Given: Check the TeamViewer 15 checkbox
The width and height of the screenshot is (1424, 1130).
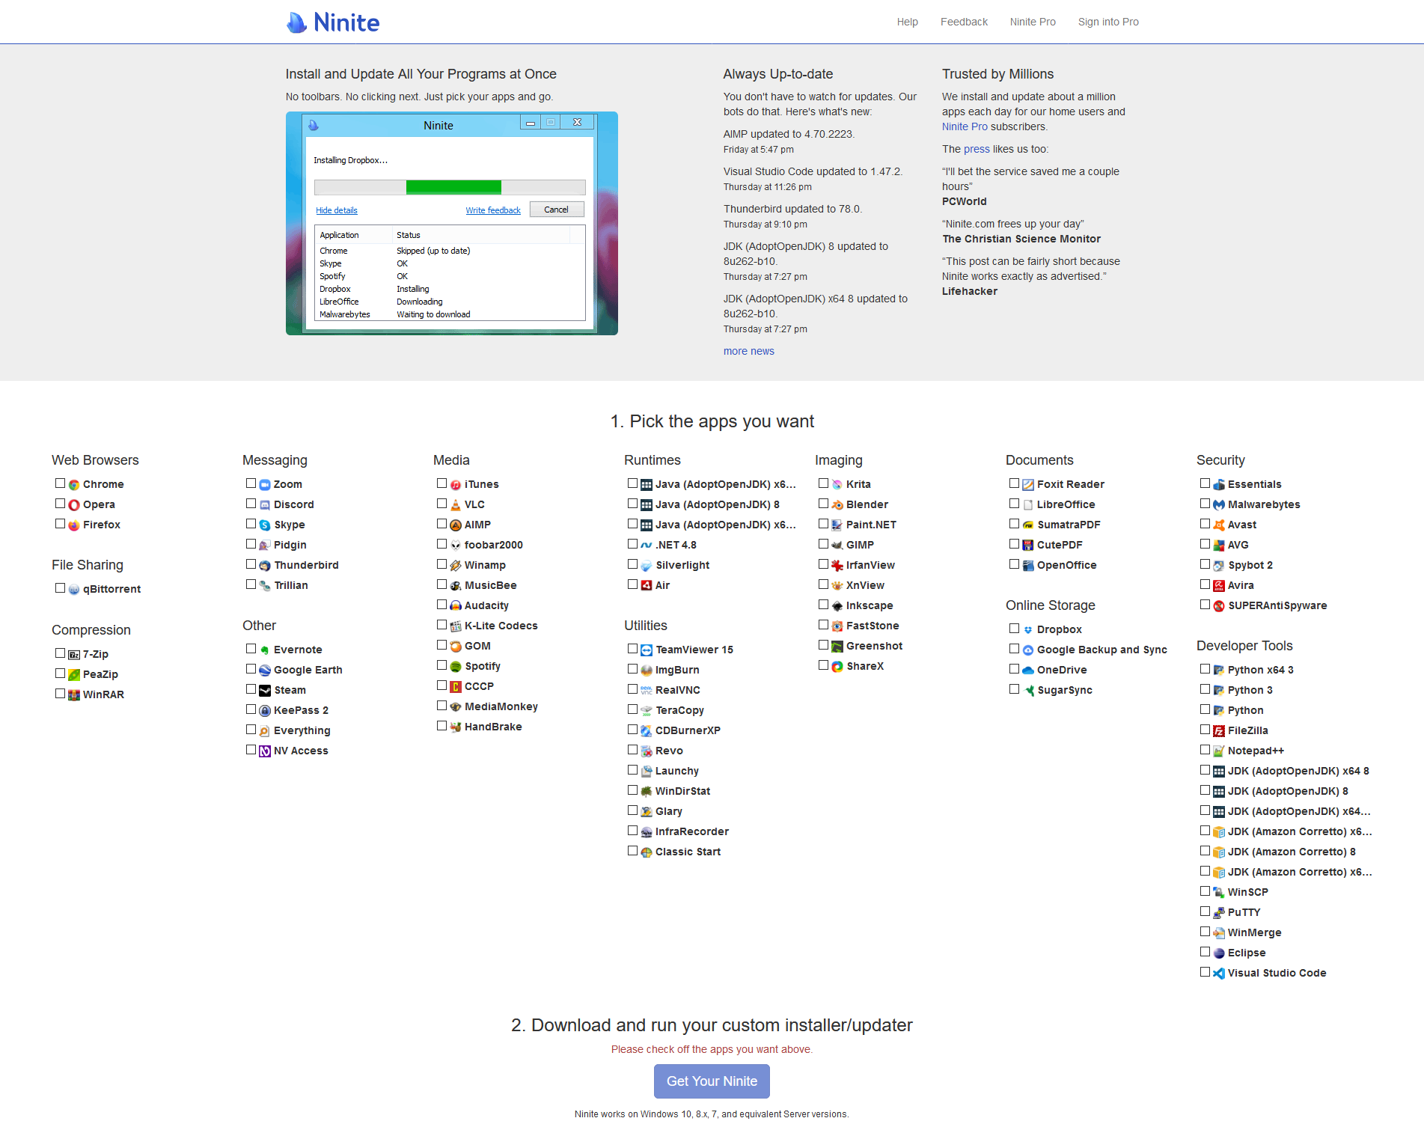Looking at the screenshot, I should [x=632, y=648].
